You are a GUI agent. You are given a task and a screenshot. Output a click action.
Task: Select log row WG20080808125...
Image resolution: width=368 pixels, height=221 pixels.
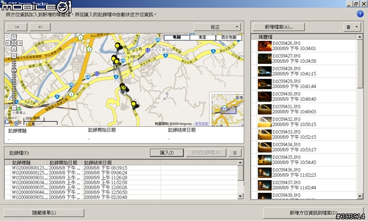coord(121,173)
